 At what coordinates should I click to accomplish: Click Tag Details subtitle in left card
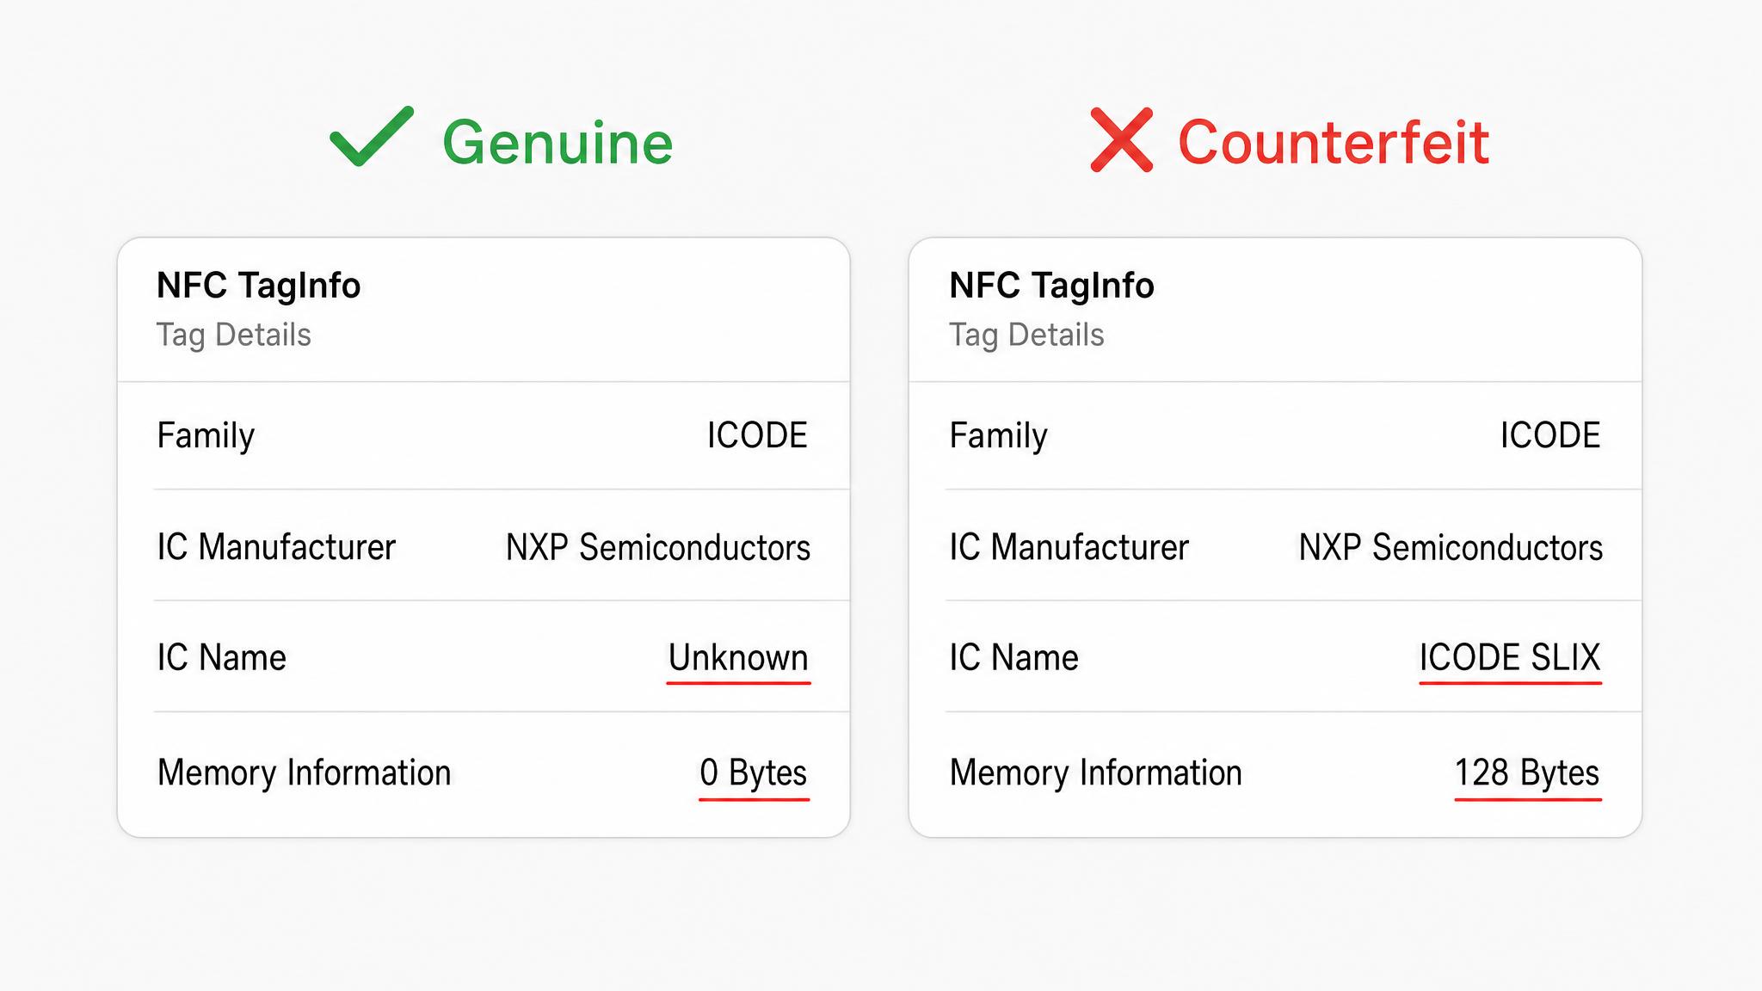[233, 335]
